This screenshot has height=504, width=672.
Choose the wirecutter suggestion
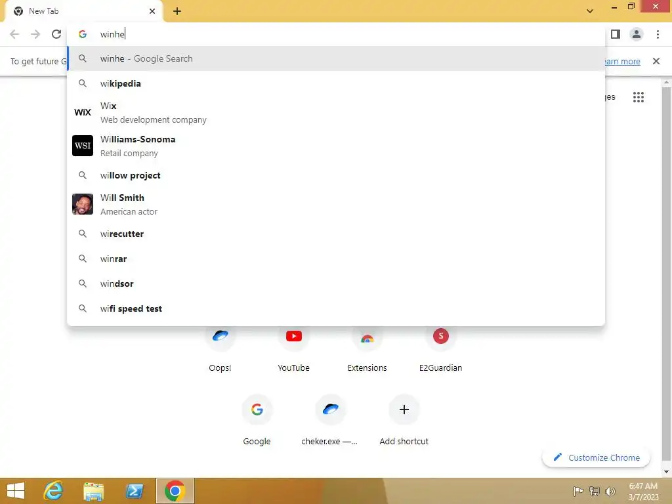coord(336,234)
